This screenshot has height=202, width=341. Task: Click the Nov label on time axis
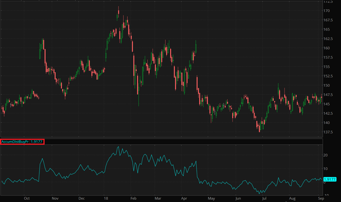tap(55, 198)
